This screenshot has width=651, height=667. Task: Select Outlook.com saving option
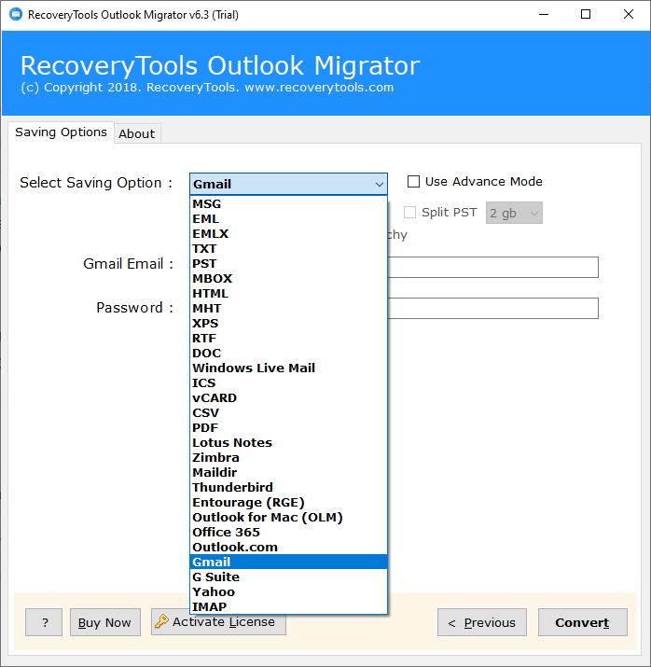tap(288, 547)
